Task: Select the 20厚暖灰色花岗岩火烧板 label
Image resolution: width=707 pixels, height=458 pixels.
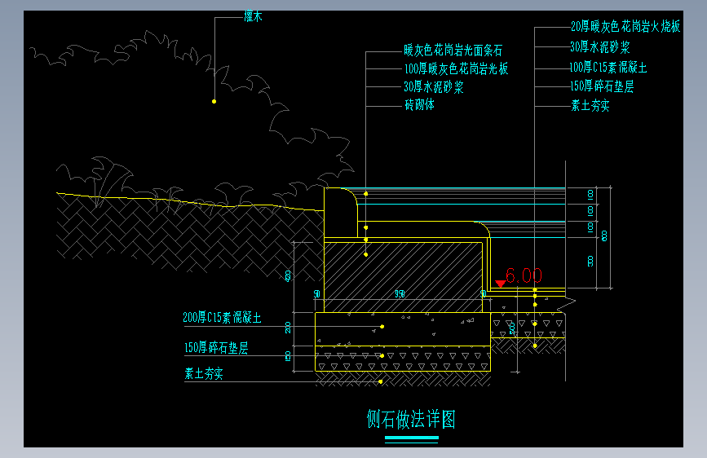Action: point(625,27)
